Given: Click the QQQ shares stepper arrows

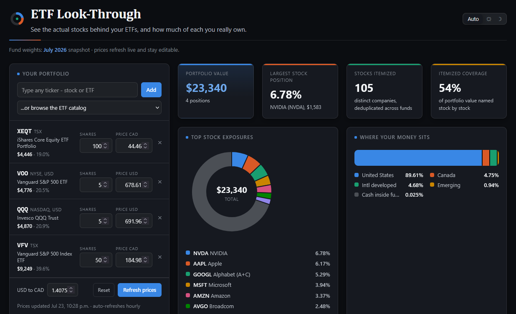Looking at the screenshot, I should click(106, 221).
